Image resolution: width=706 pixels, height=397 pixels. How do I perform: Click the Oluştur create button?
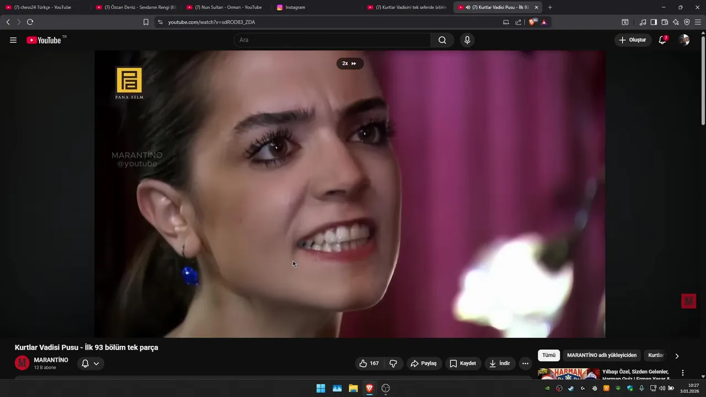click(633, 40)
